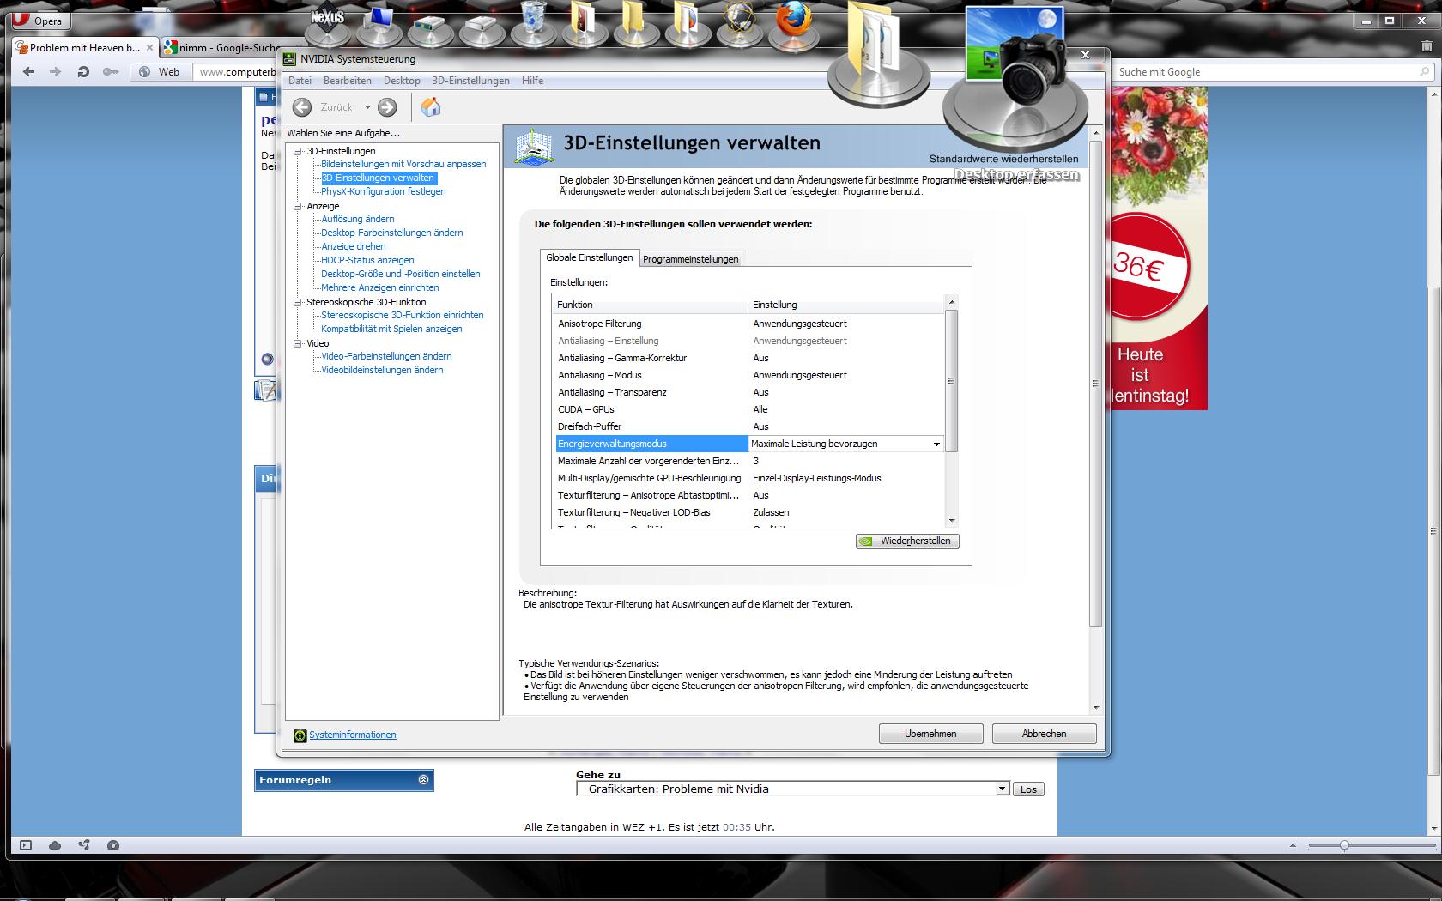Open the closed tabs trash icon in Opera
The width and height of the screenshot is (1442, 901).
click(x=1427, y=46)
